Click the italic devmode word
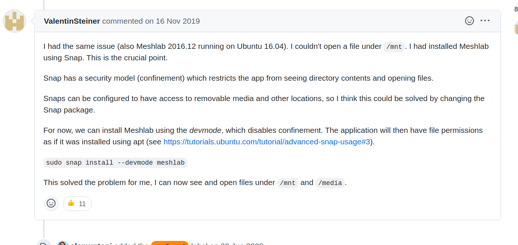 tap(205, 130)
